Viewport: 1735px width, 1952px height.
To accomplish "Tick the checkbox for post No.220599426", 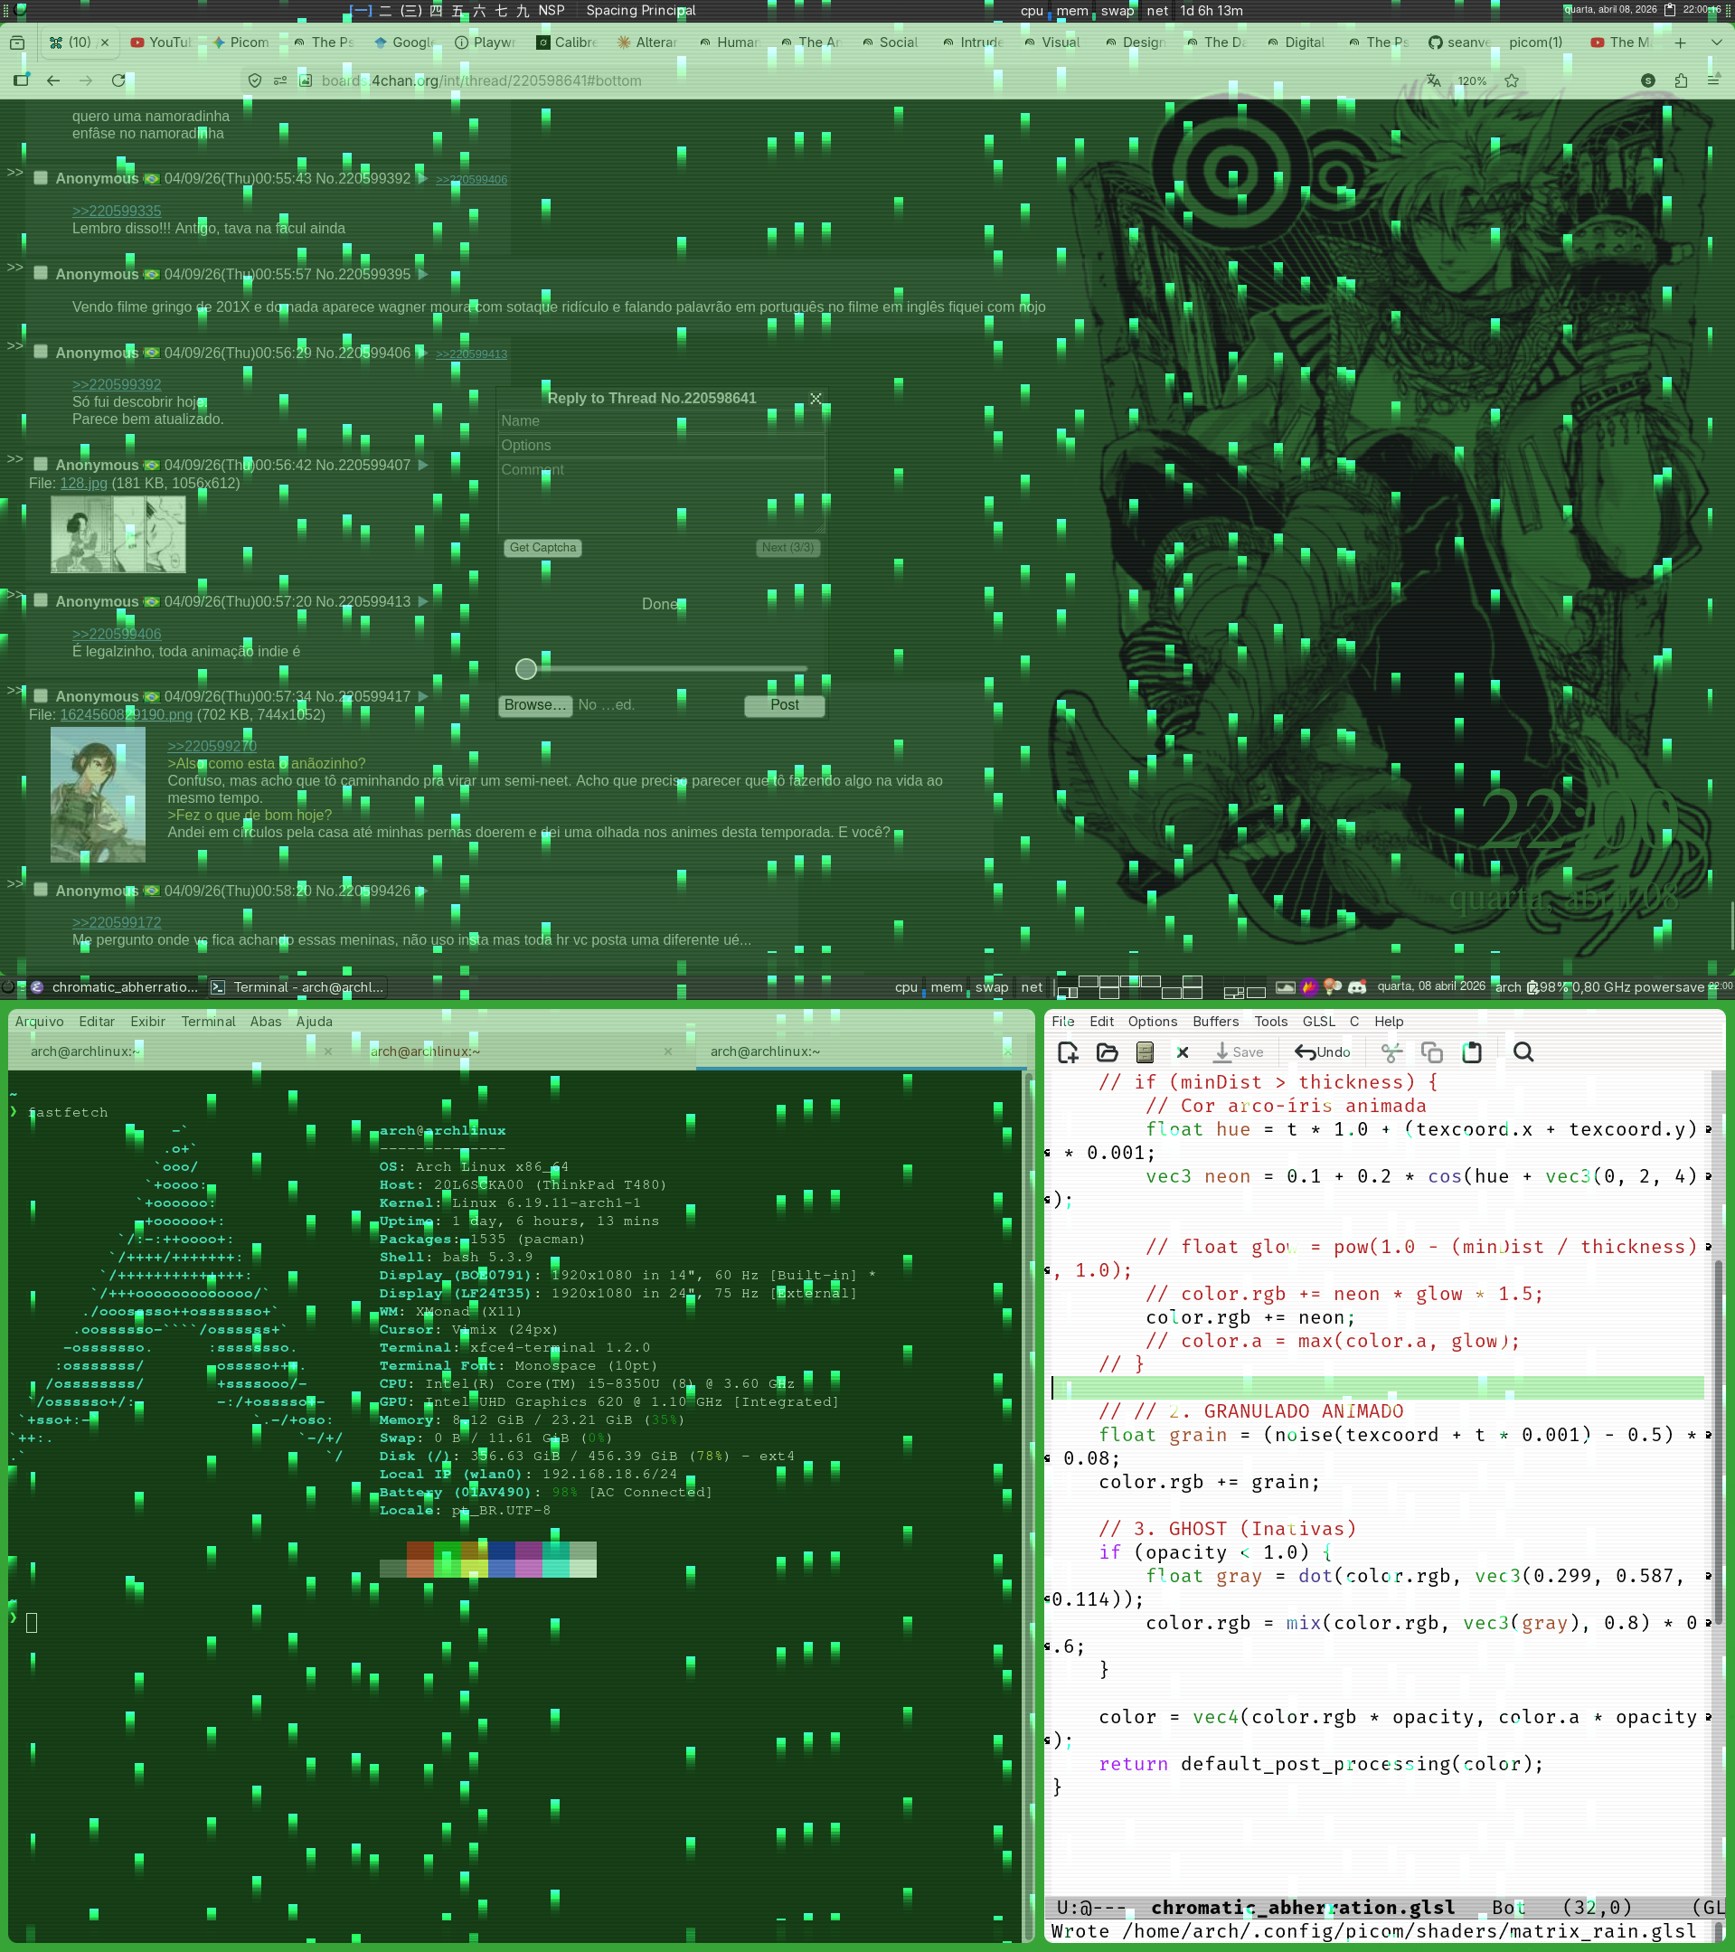I will [x=41, y=890].
